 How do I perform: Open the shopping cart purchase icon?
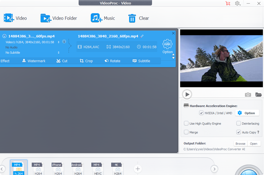coord(228,3)
